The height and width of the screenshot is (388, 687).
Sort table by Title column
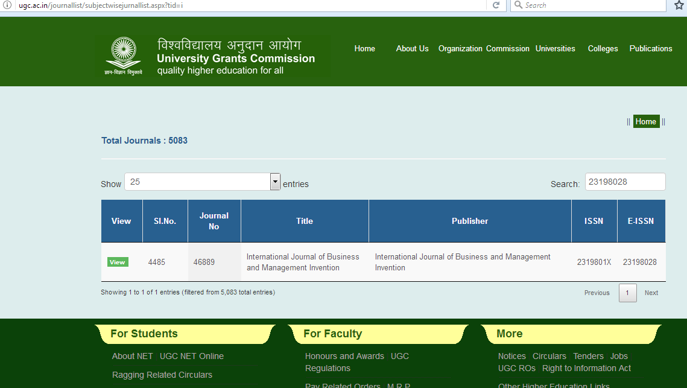305,221
